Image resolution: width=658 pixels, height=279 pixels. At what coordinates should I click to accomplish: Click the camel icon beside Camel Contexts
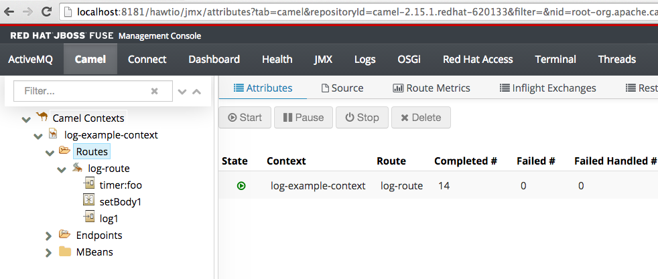[x=42, y=117]
